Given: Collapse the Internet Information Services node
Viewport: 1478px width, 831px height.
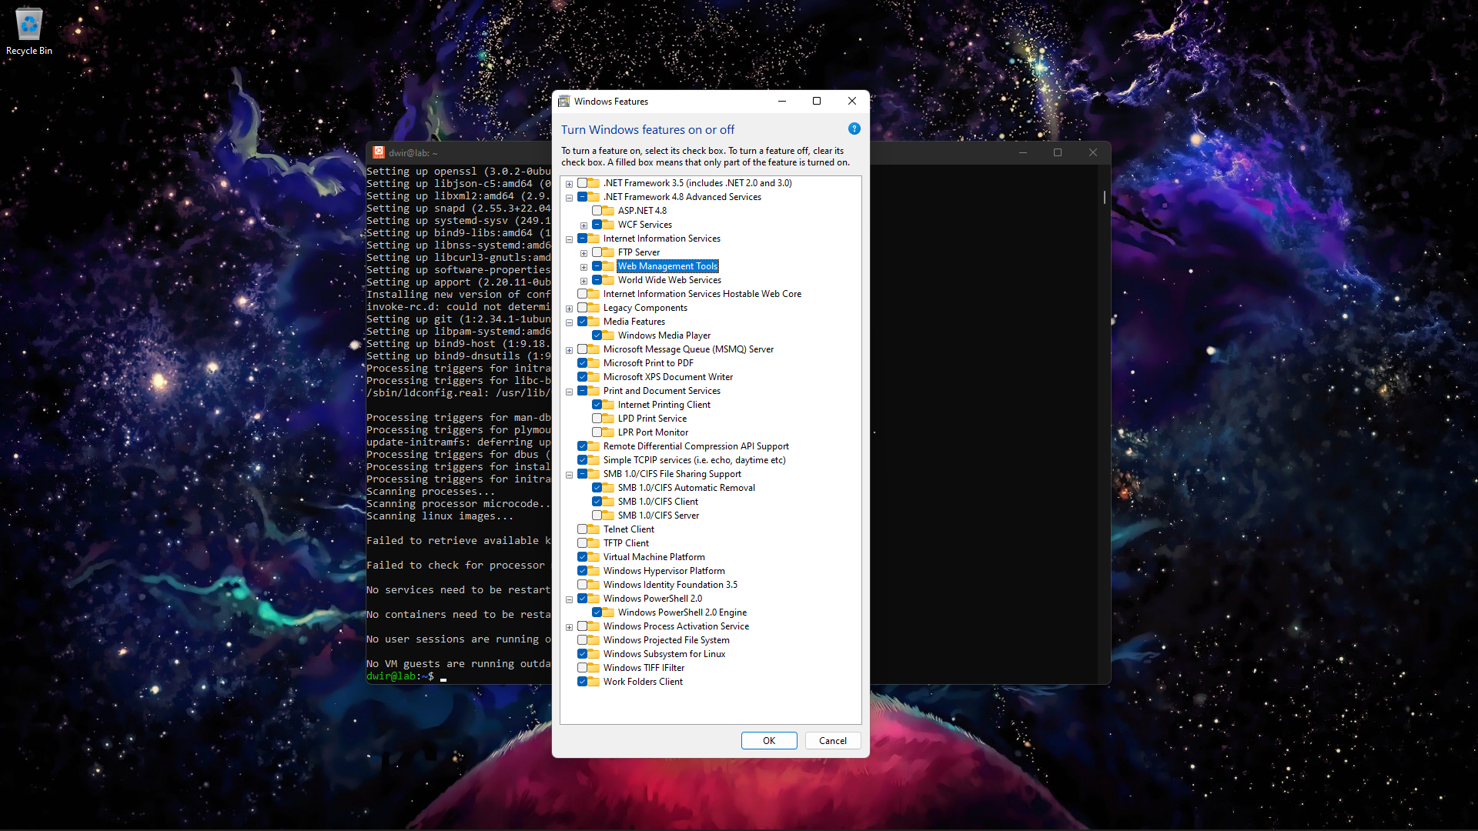Looking at the screenshot, I should point(569,239).
